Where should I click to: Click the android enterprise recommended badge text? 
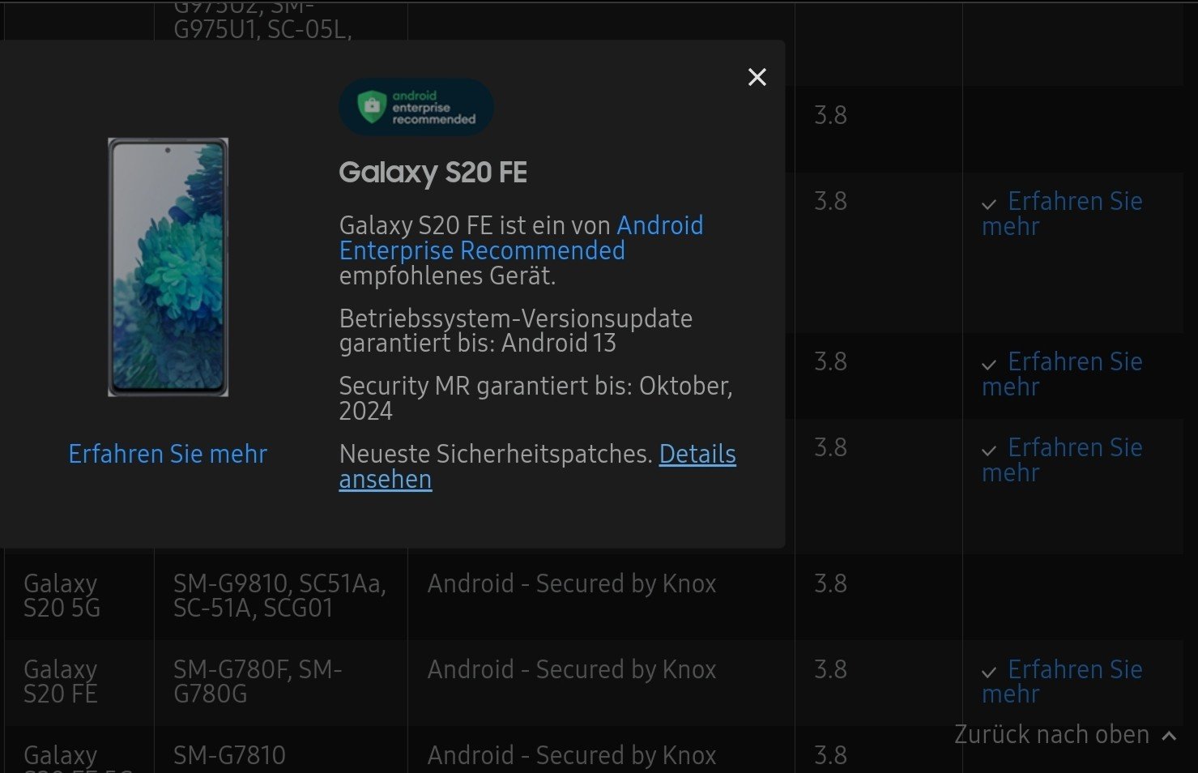tap(433, 107)
